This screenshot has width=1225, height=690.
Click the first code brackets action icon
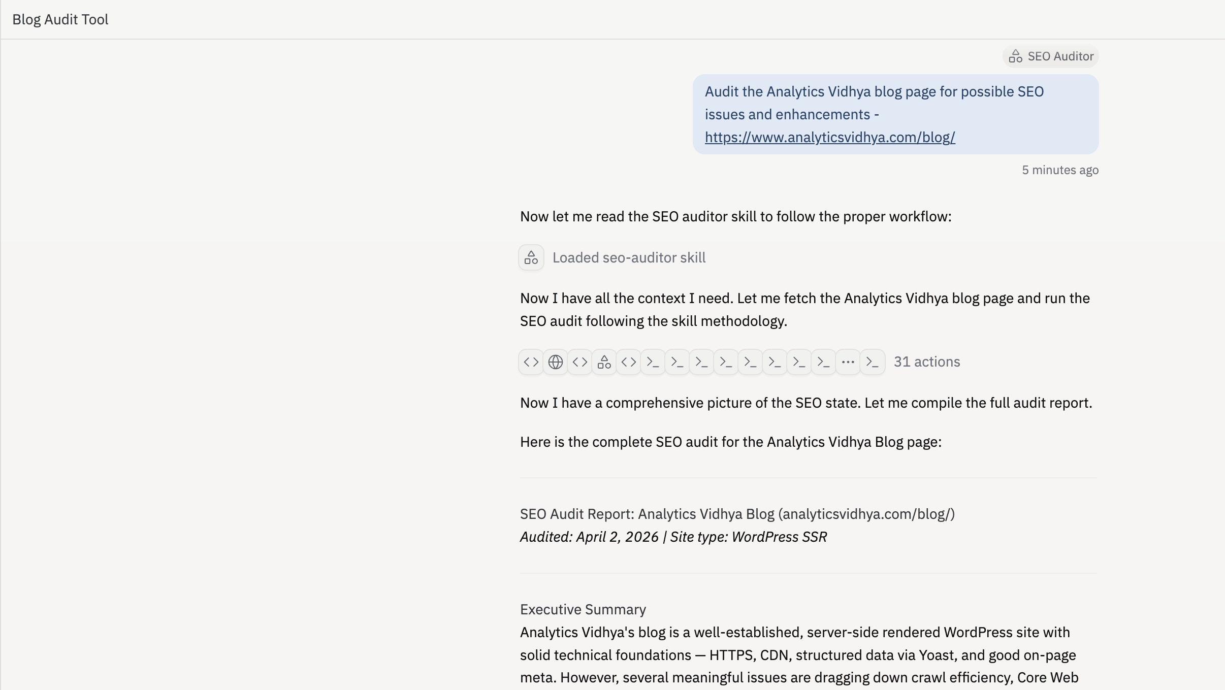coord(531,362)
